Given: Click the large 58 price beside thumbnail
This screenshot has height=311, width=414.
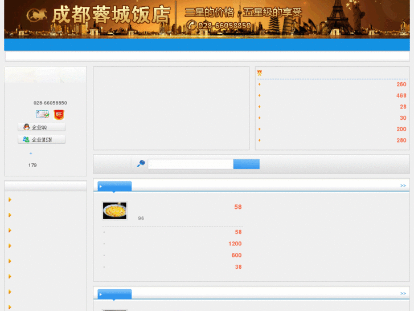Looking at the screenshot, I should click(x=238, y=207).
